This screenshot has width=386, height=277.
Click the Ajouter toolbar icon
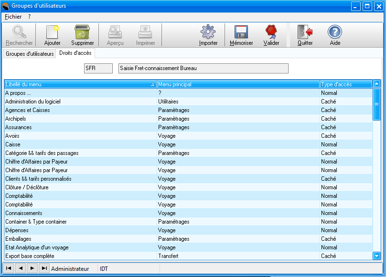coord(52,33)
